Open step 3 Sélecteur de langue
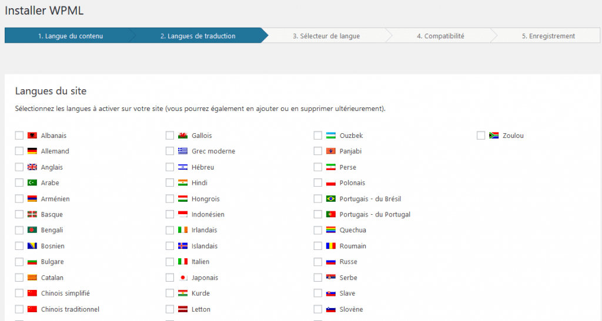602x321 pixels. (326, 36)
